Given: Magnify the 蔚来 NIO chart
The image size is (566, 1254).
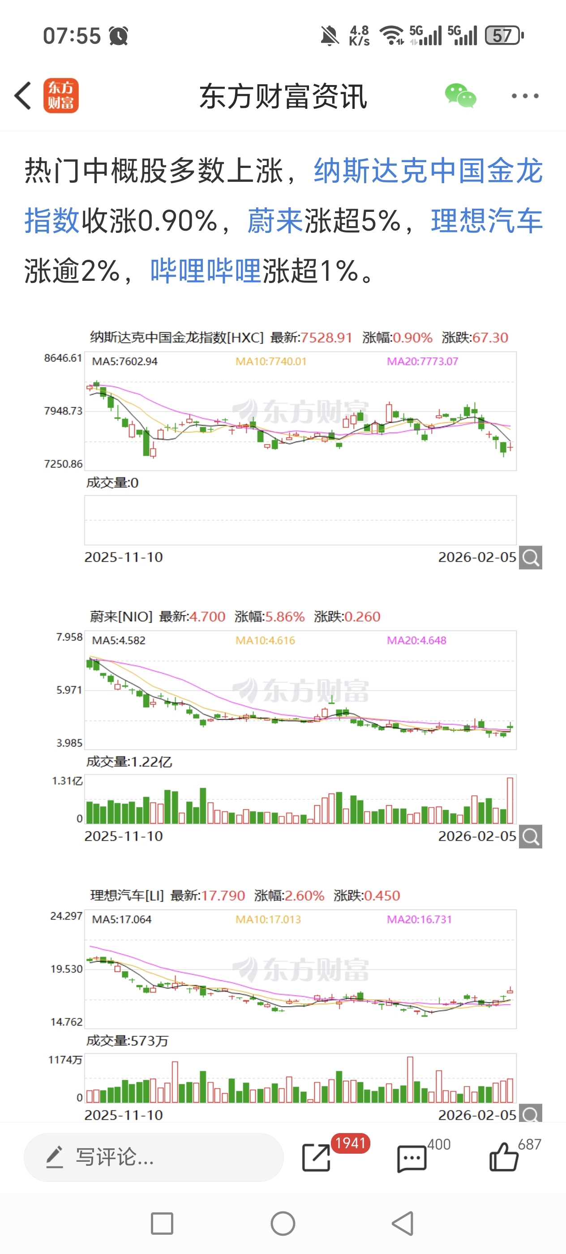Looking at the screenshot, I should (x=531, y=836).
